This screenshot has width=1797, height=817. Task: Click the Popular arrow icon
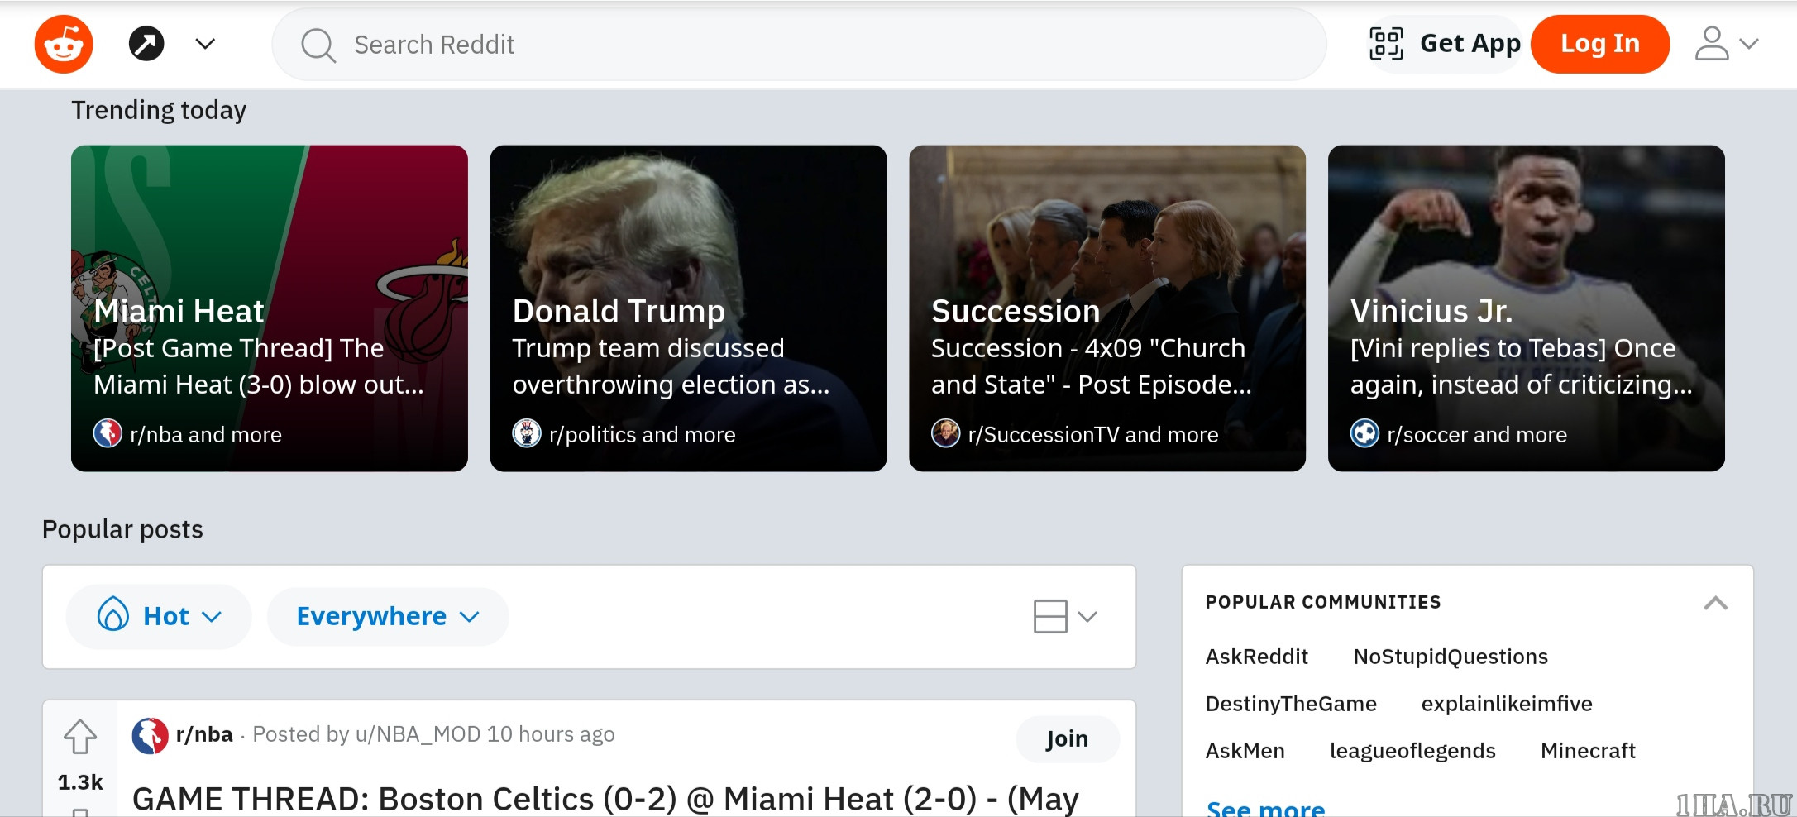(146, 44)
